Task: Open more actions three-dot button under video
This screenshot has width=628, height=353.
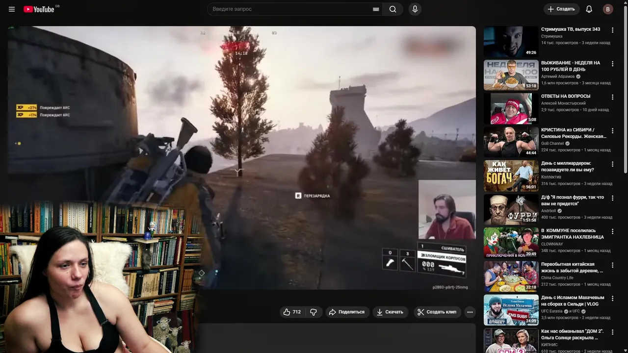Action: click(470, 312)
